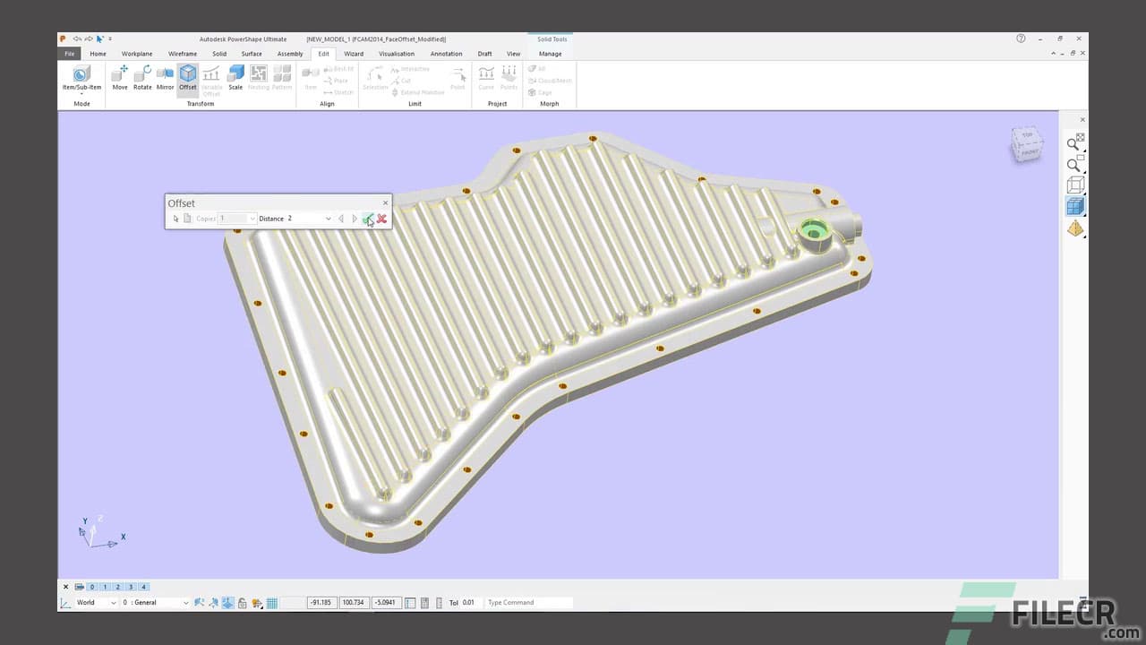Screen dimensions: 1146x645
Task: Click inside the Type Command field
Action: [528, 602]
